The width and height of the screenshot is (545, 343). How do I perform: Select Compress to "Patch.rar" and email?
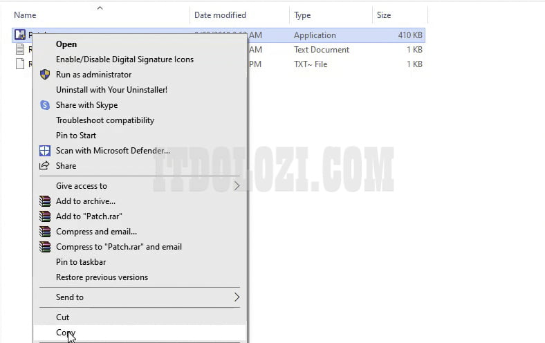(119, 247)
